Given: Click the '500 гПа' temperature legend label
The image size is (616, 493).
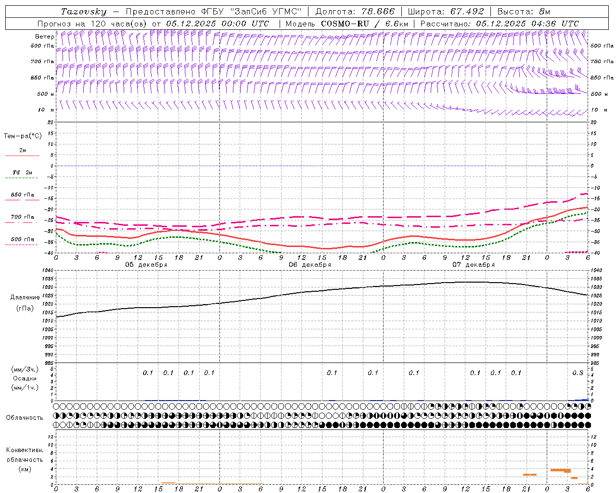Looking at the screenshot, I should tap(23, 239).
